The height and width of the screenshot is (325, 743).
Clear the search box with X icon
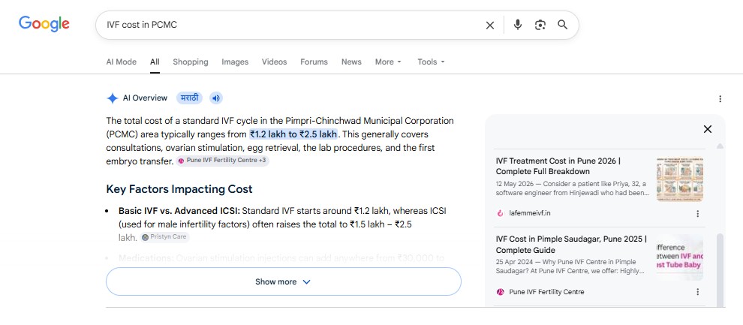[x=490, y=25]
